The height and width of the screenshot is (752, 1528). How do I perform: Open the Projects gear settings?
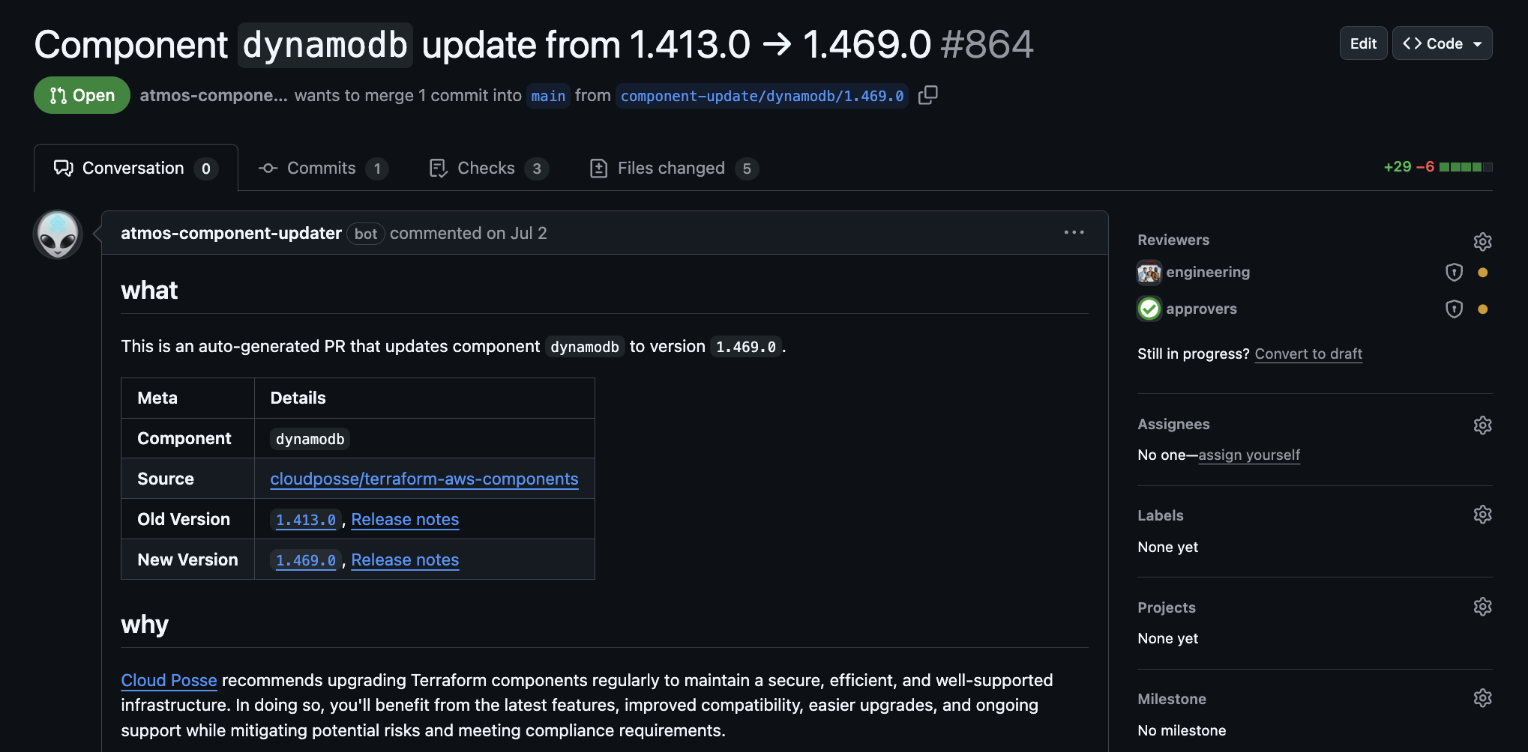(x=1482, y=607)
